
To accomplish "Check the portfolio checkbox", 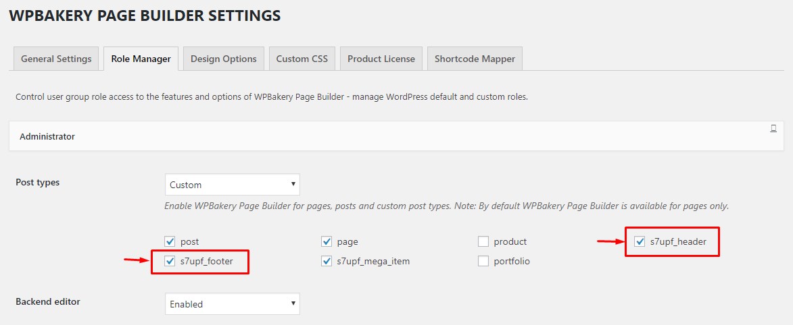I will coord(483,261).
